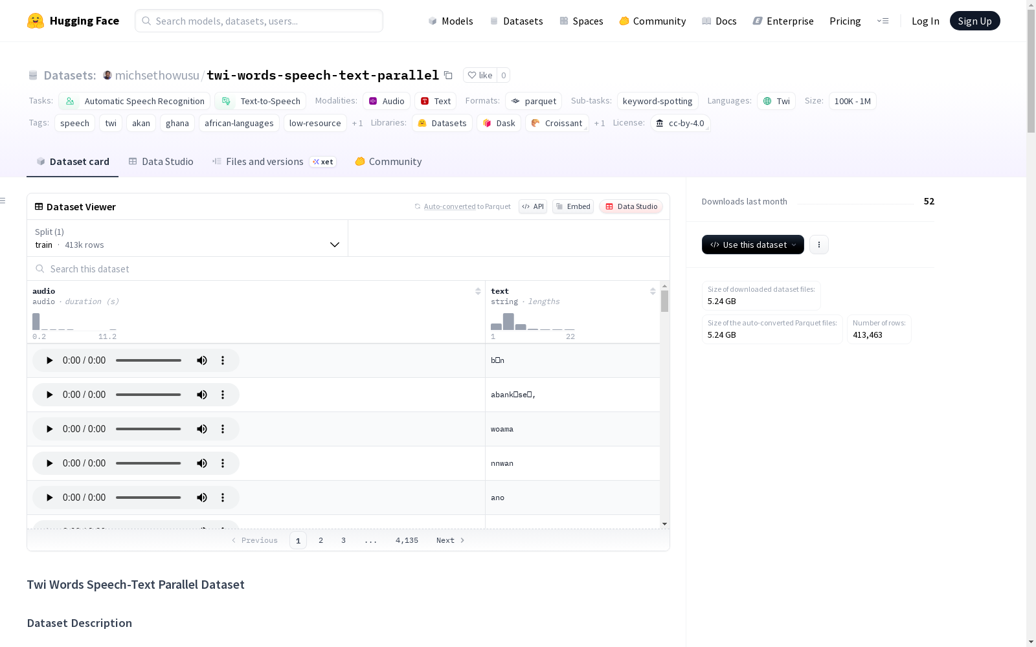Click the michsethowusu user avatar

[x=107, y=75]
